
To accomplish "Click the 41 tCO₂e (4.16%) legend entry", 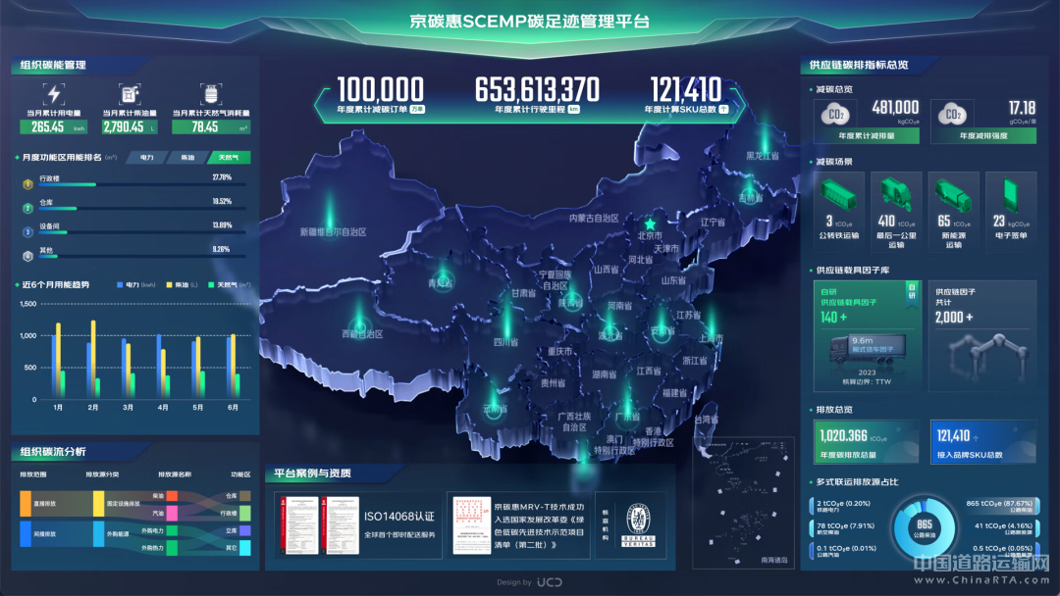I will tap(1005, 528).
